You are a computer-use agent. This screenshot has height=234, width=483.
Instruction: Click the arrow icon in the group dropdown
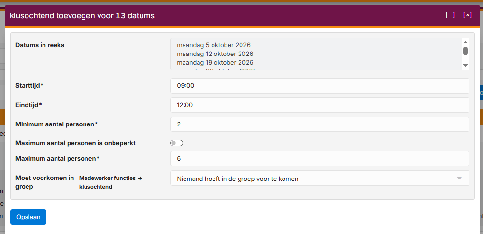459,178
